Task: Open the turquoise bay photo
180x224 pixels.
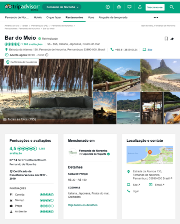Action: tap(128, 108)
